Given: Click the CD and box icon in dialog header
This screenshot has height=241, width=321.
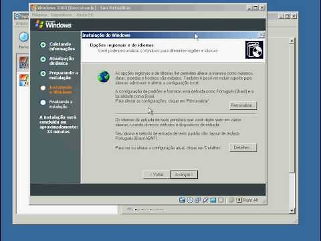Looking at the screenshot, I should click(x=254, y=50).
